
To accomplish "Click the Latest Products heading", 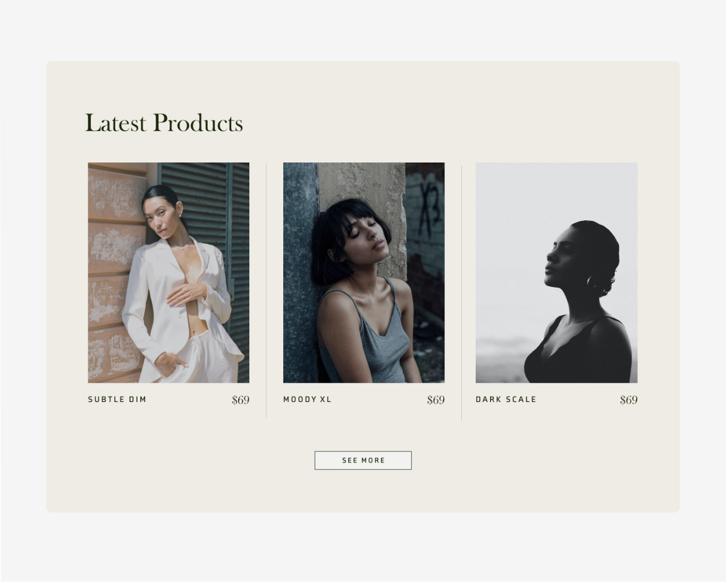I will coord(164,123).
